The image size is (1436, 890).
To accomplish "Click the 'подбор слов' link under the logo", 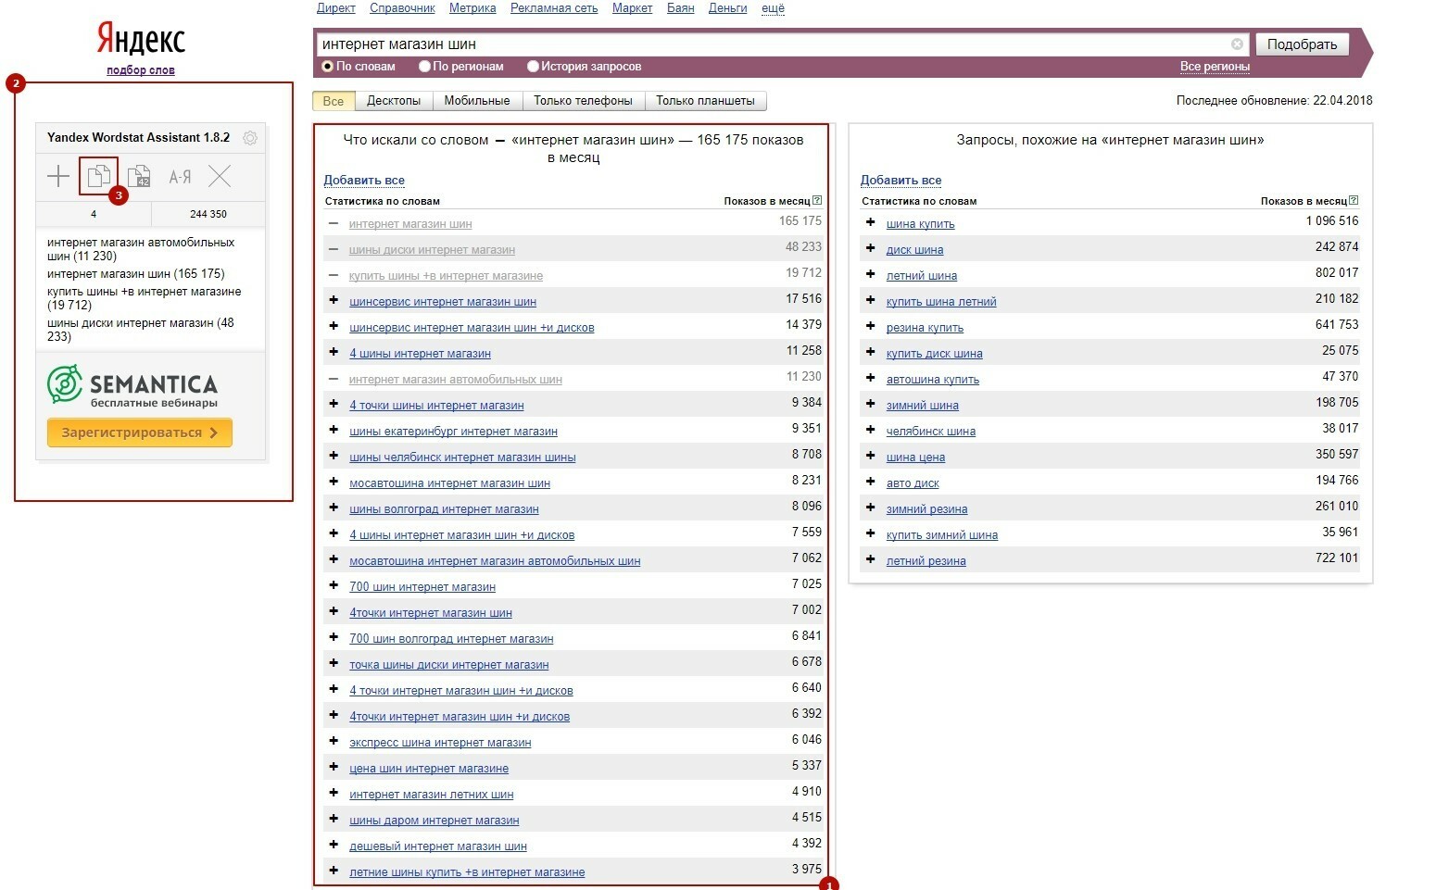I will (x=141, y=70).
